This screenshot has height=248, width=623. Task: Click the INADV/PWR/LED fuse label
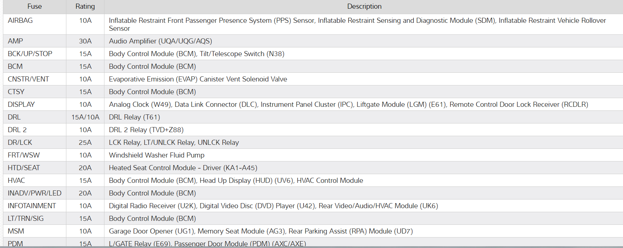34,193
